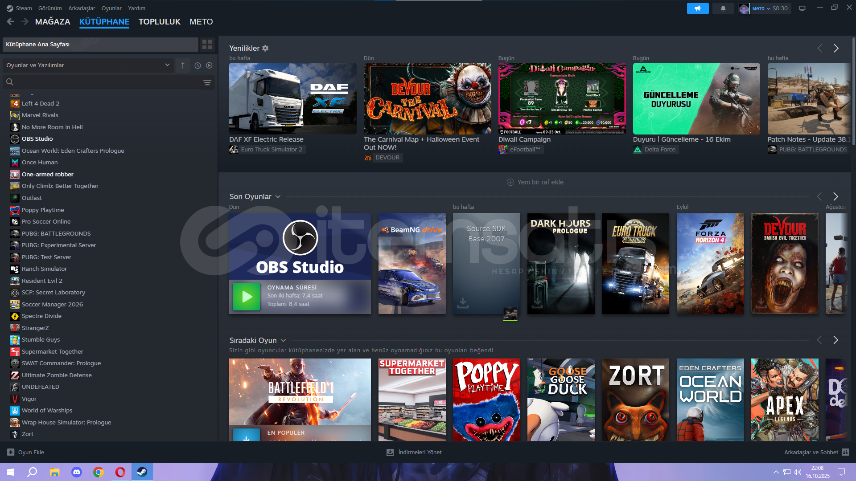This screenshot has width=856, height=481.
Task: Toggle the ready-to-play filter icon
Action: click(209, 65)
